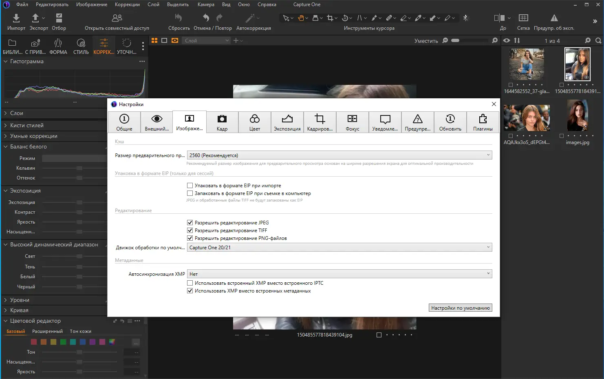Select the crop cursor tool in toolbar
This screenshot has height=379, width=604.
[330, 18]
